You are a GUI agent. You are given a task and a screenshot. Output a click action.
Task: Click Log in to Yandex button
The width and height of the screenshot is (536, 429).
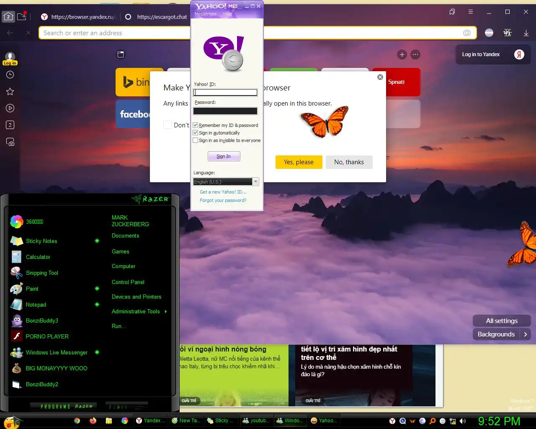pos(493,54)
